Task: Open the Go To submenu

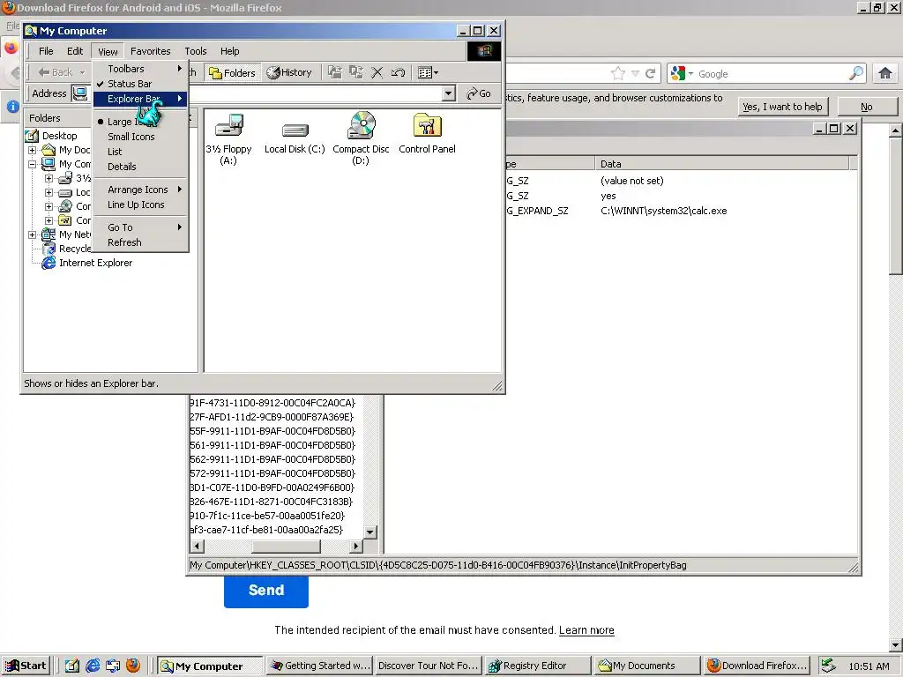Action: click(140, 227)
